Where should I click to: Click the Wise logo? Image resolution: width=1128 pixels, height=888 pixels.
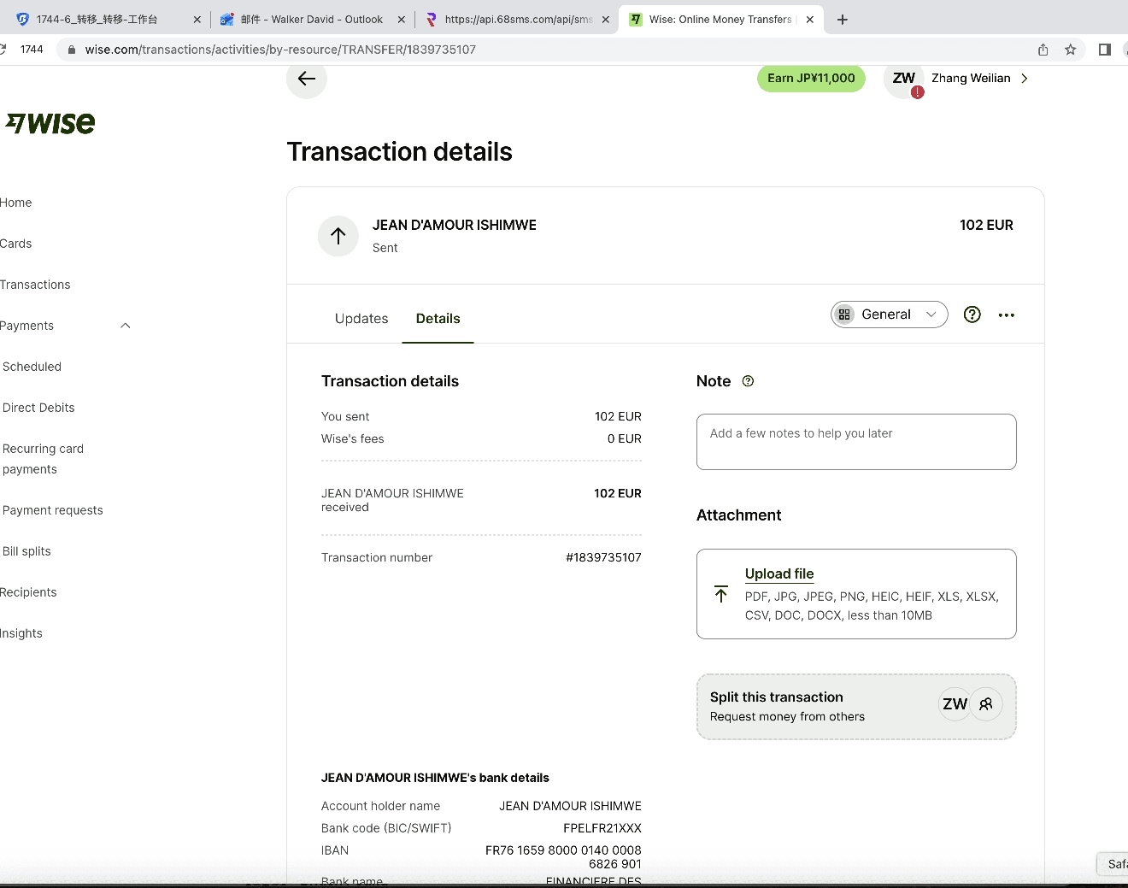[x=51, y=124]
